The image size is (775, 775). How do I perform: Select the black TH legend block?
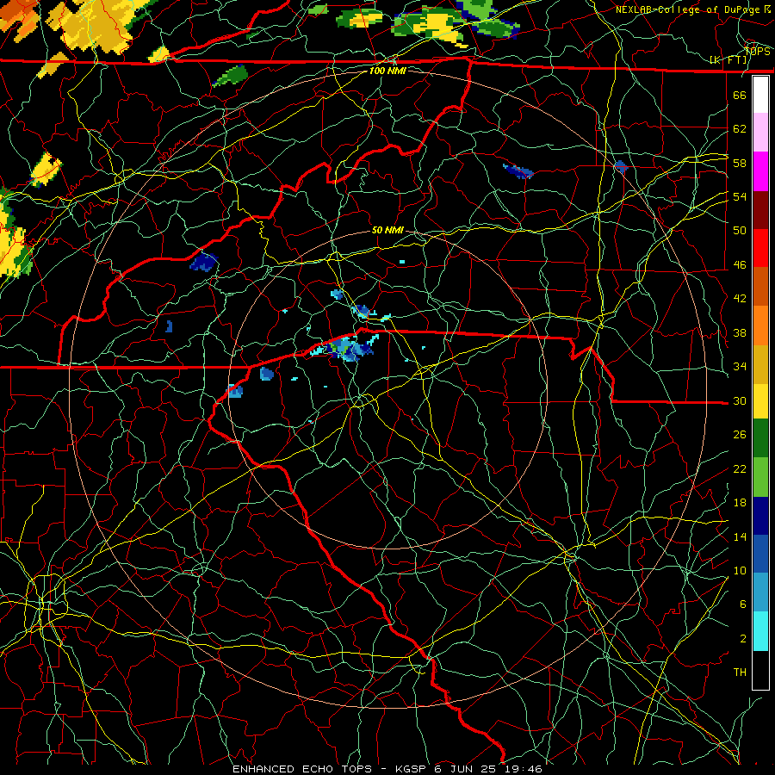click(x=760, y=670)
